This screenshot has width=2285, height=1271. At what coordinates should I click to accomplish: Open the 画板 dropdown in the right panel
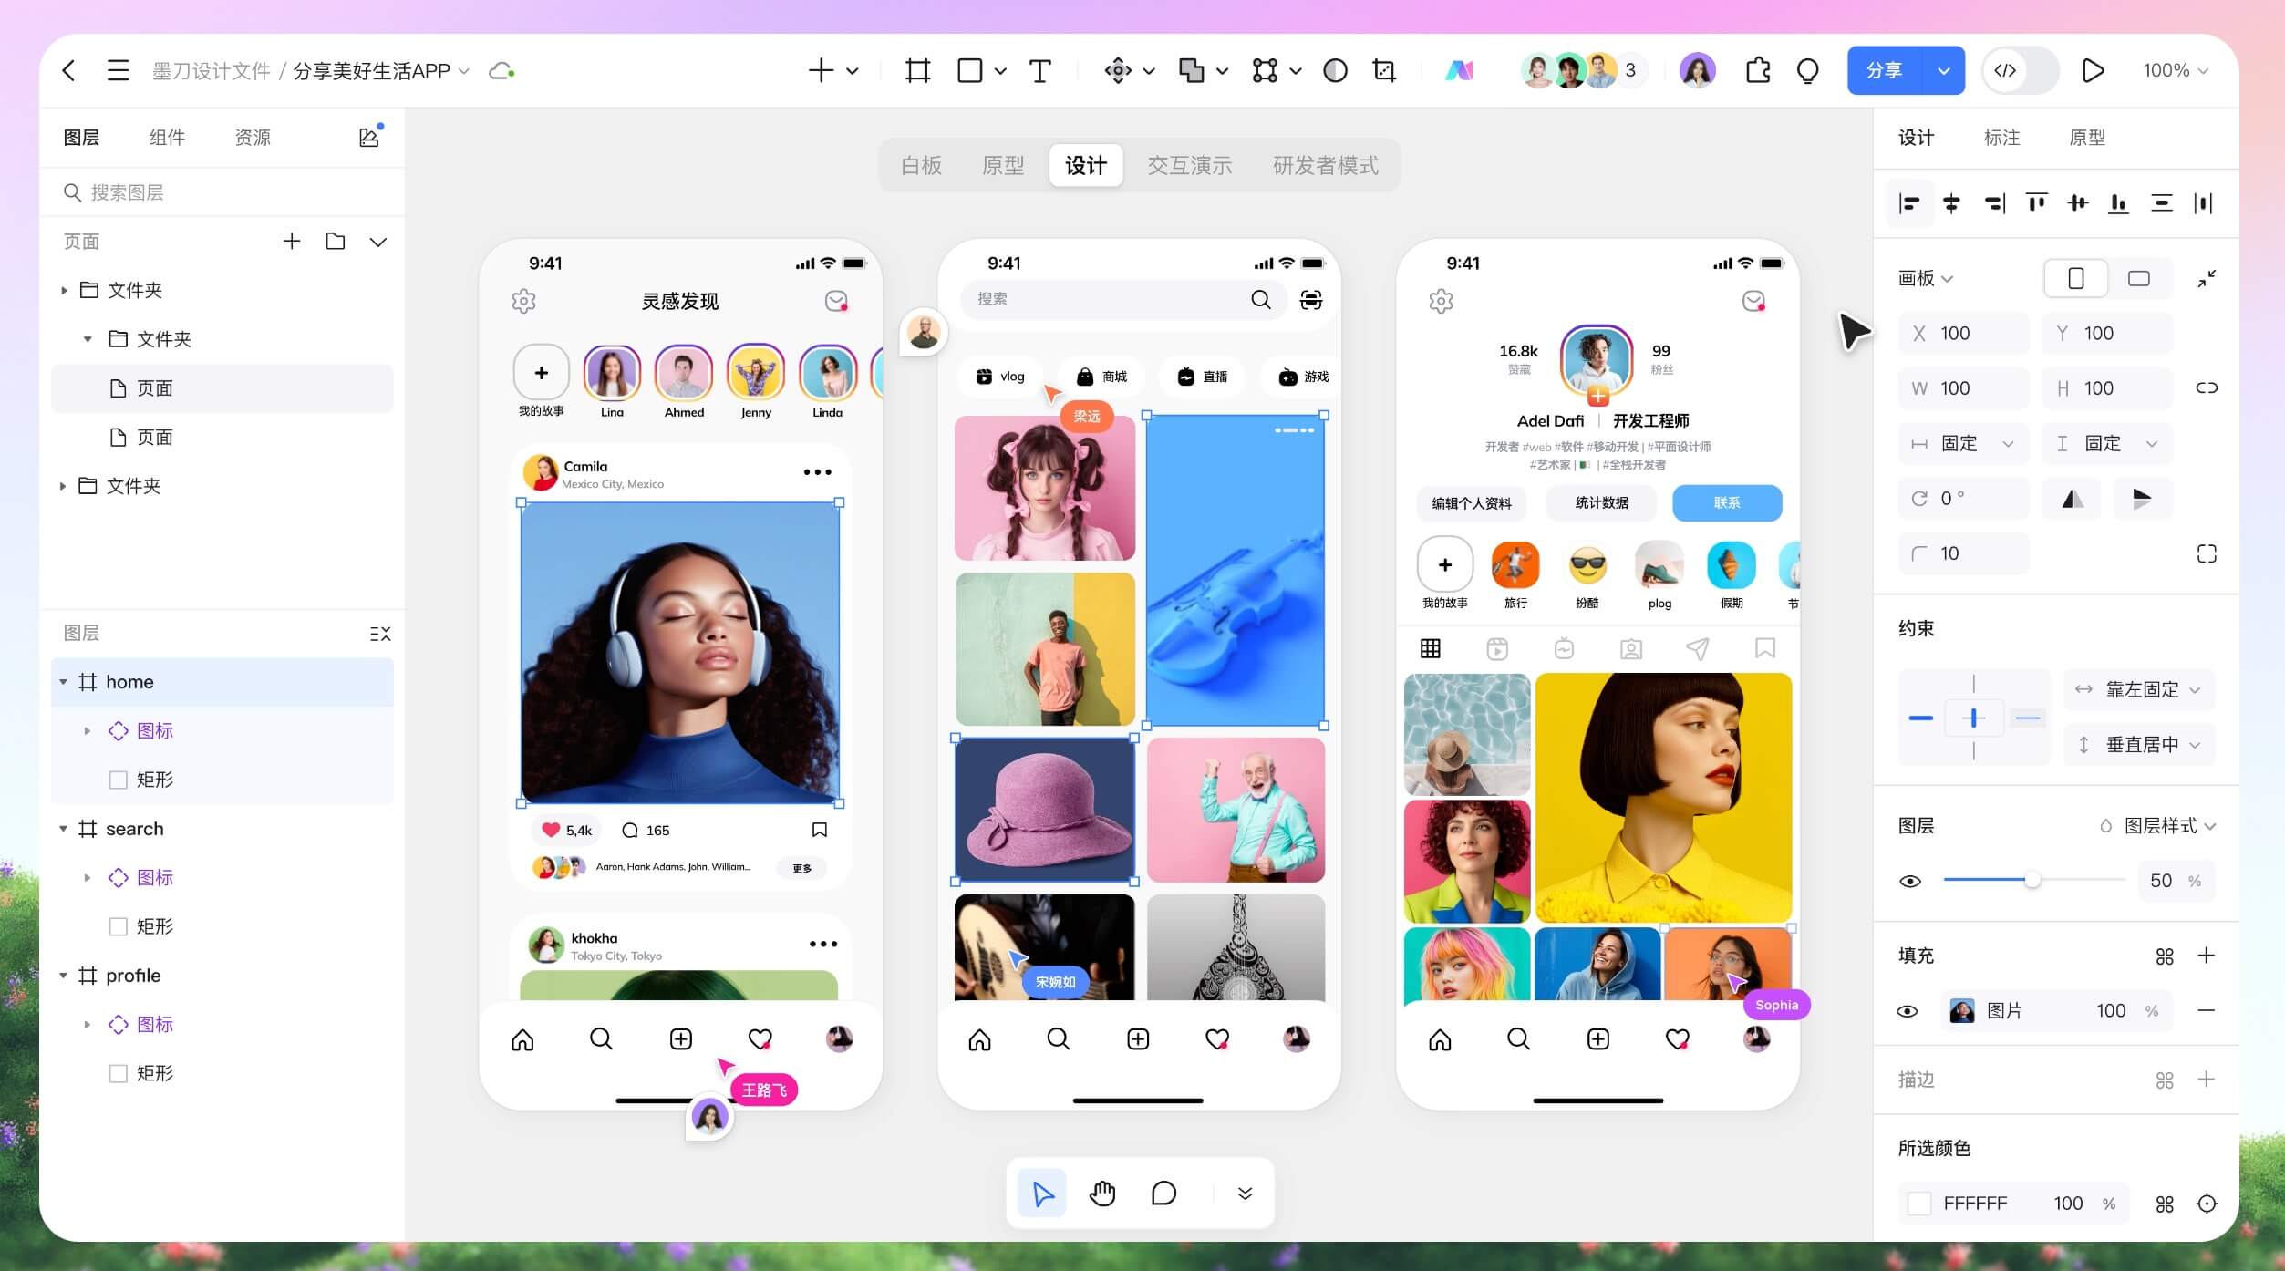tap(1926, 279)
